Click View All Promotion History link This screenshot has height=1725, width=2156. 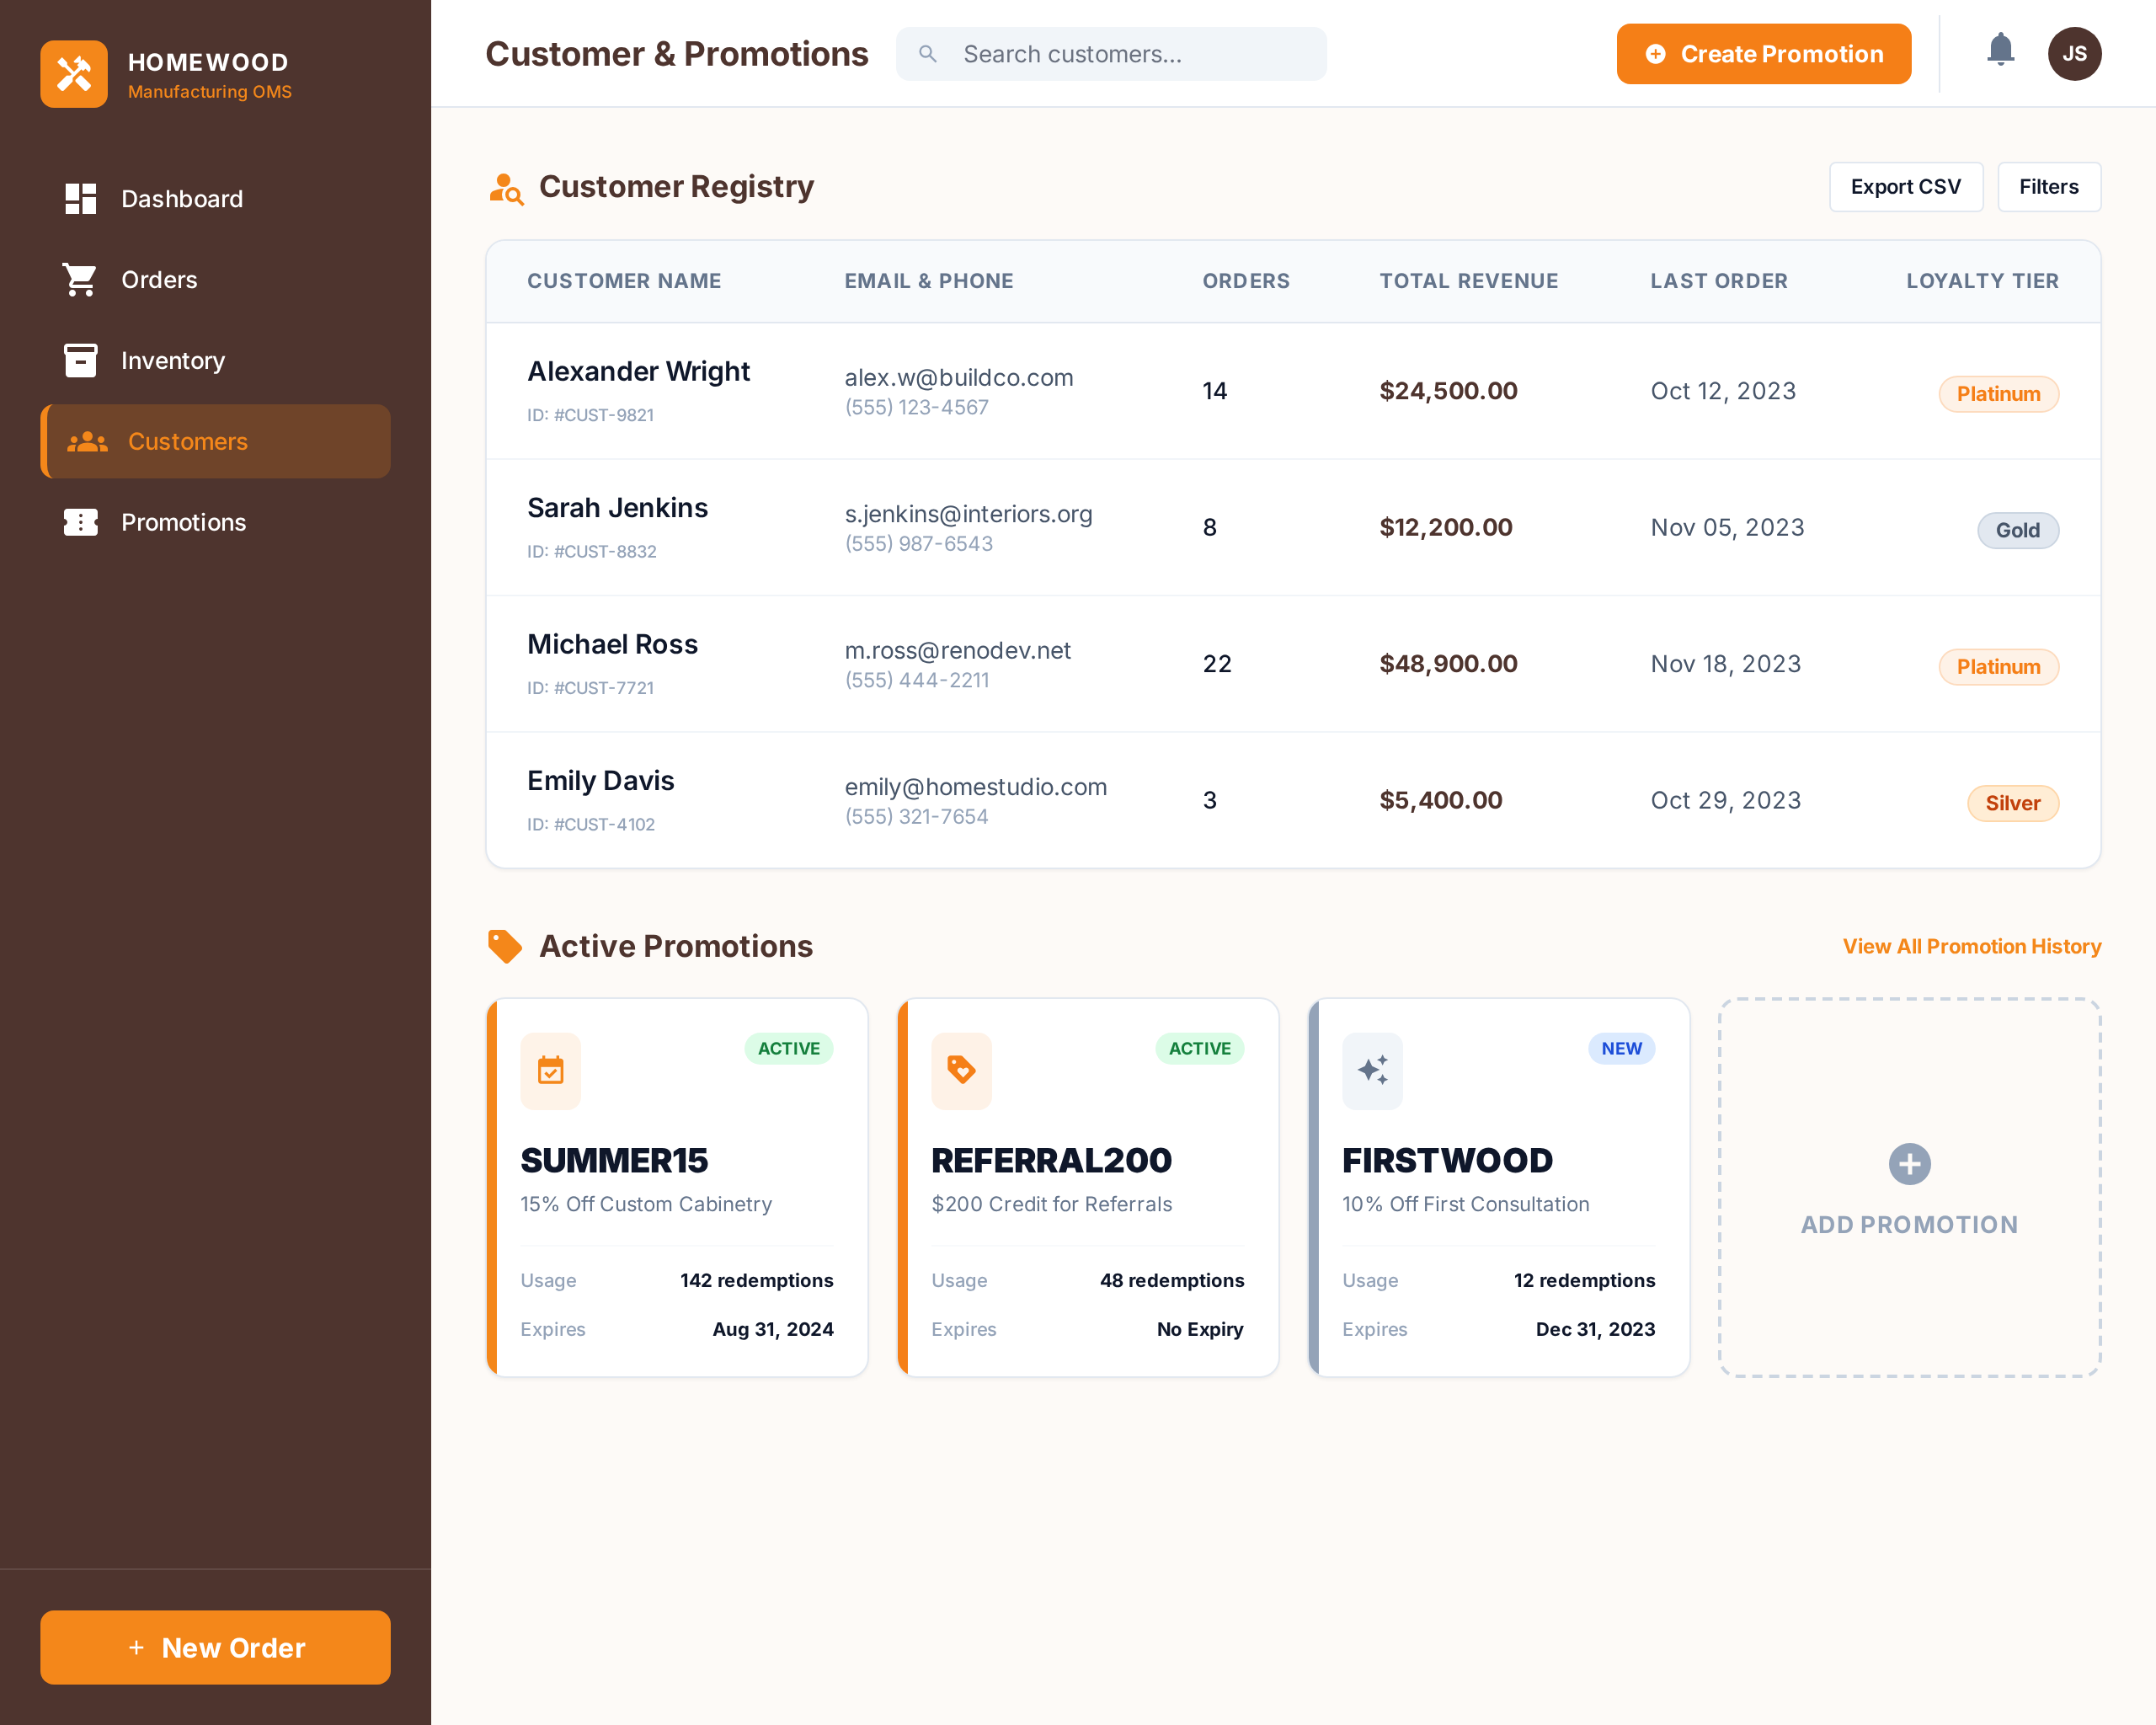[x=1971, y=946]
